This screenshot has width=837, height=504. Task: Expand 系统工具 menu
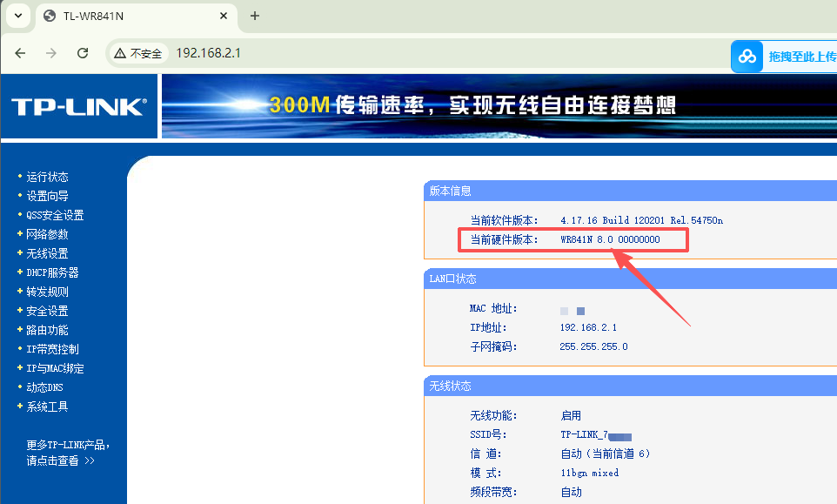pos(48,407)
